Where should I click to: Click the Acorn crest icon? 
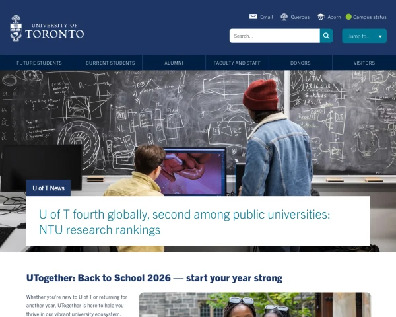click(321, 17)
